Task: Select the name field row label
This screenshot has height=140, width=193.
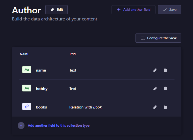Action: [x=41, y=70]
